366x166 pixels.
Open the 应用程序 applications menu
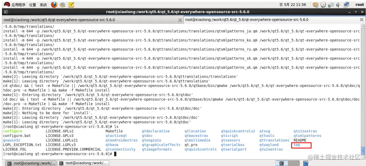(18, 5)
